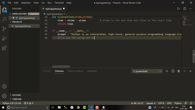Image resolution: width=195 pixels, height=110 pixels.
Task: Kill terminal with the trash icon
Action: [179, 71]
